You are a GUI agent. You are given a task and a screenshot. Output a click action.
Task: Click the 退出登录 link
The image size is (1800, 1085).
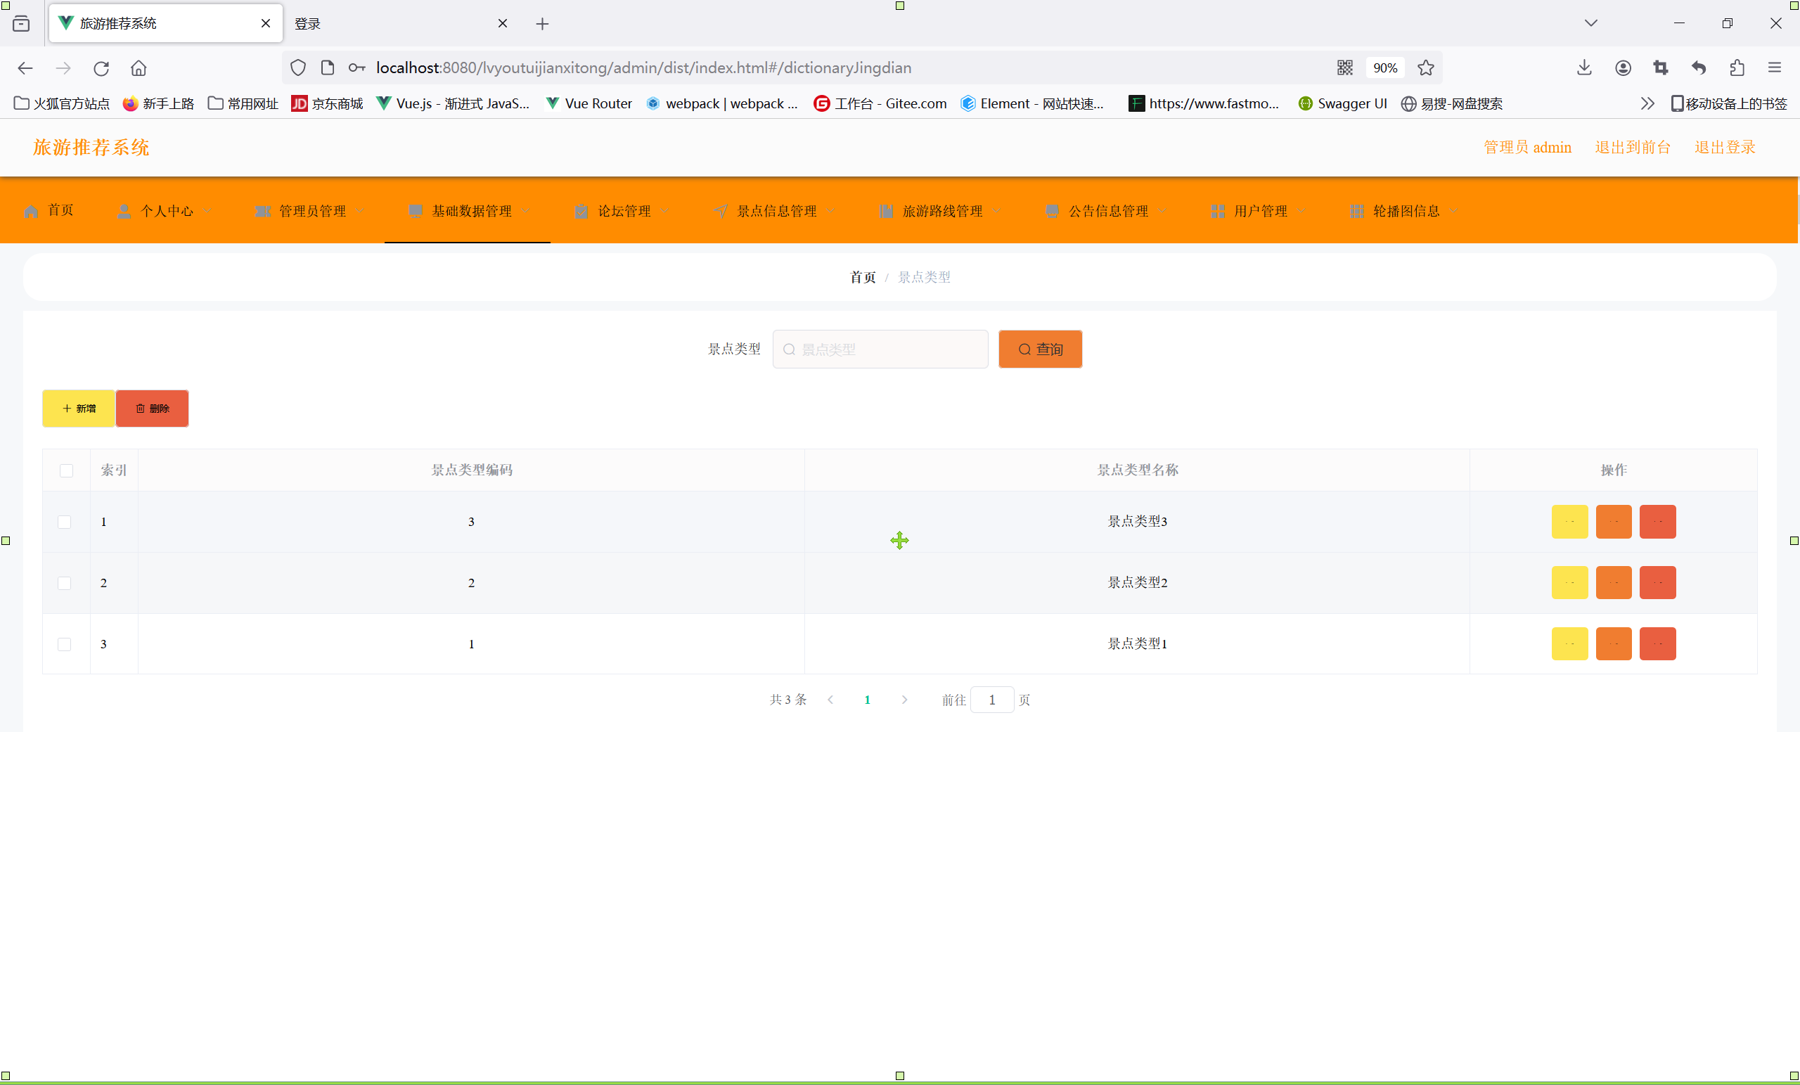click(1724, 148)
